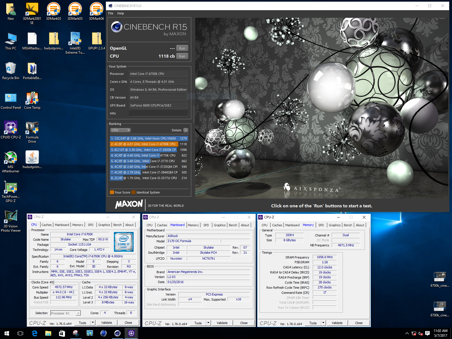Viewport: 452px width, 339px height.
Task: Expand the Tools dropdown arrow in Memory CPU-Z window
Action: (323, 323)
